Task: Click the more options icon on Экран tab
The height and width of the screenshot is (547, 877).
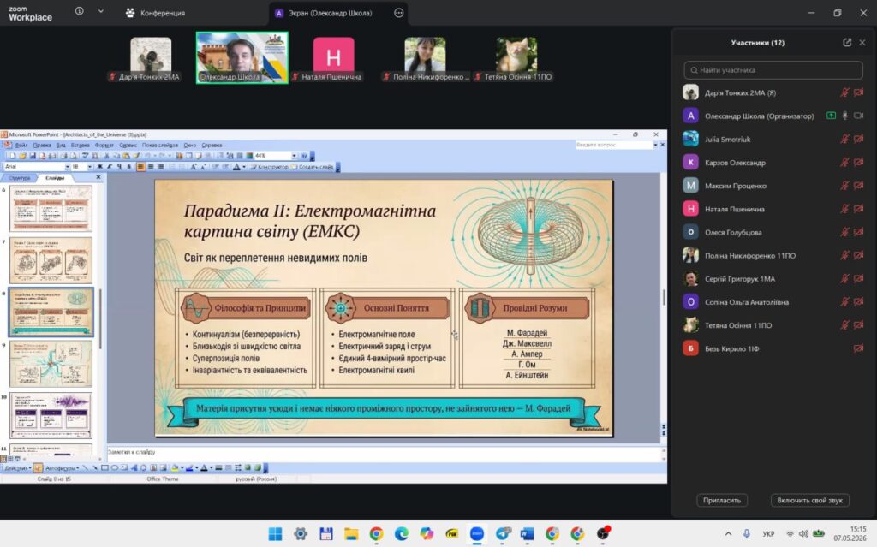Action: 399,13
